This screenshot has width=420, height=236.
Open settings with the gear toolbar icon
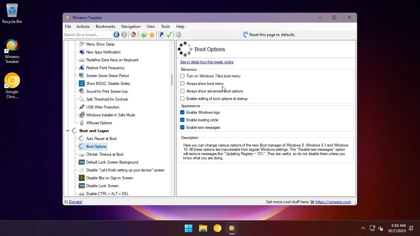pos(178,35)
